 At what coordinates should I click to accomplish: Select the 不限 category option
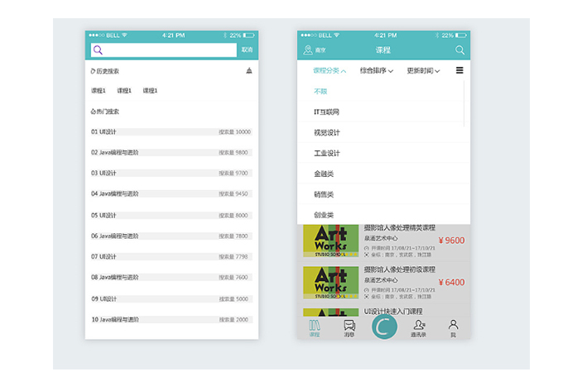point(320,91)
